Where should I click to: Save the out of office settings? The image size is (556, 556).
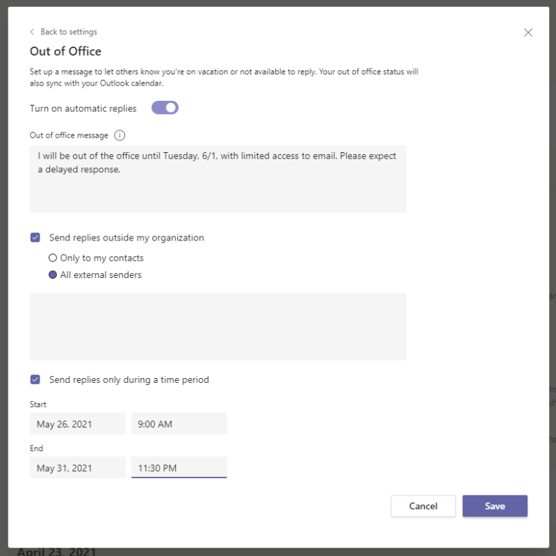(x=495, y=506)
